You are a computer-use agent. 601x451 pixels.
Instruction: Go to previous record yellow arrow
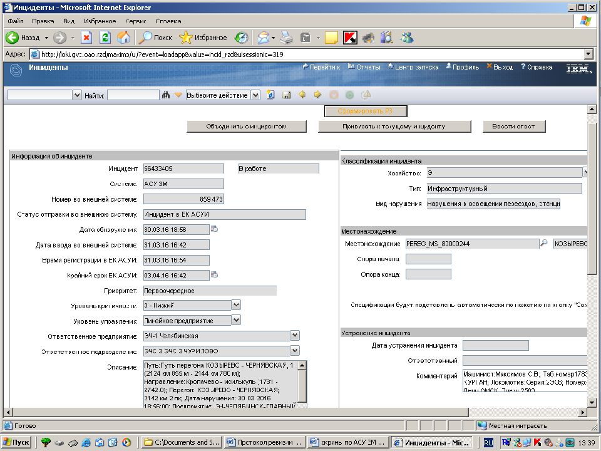click(302, 95)
